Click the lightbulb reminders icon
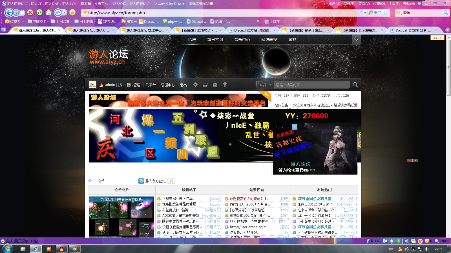Viewport: 451px width, 253px height. [225, 85]
